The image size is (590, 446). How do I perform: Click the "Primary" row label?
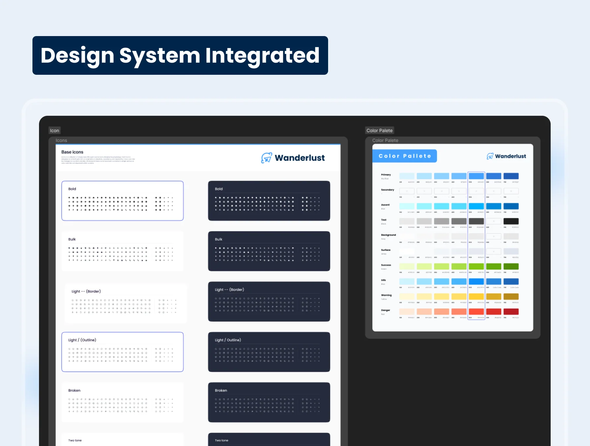(386, 175)
